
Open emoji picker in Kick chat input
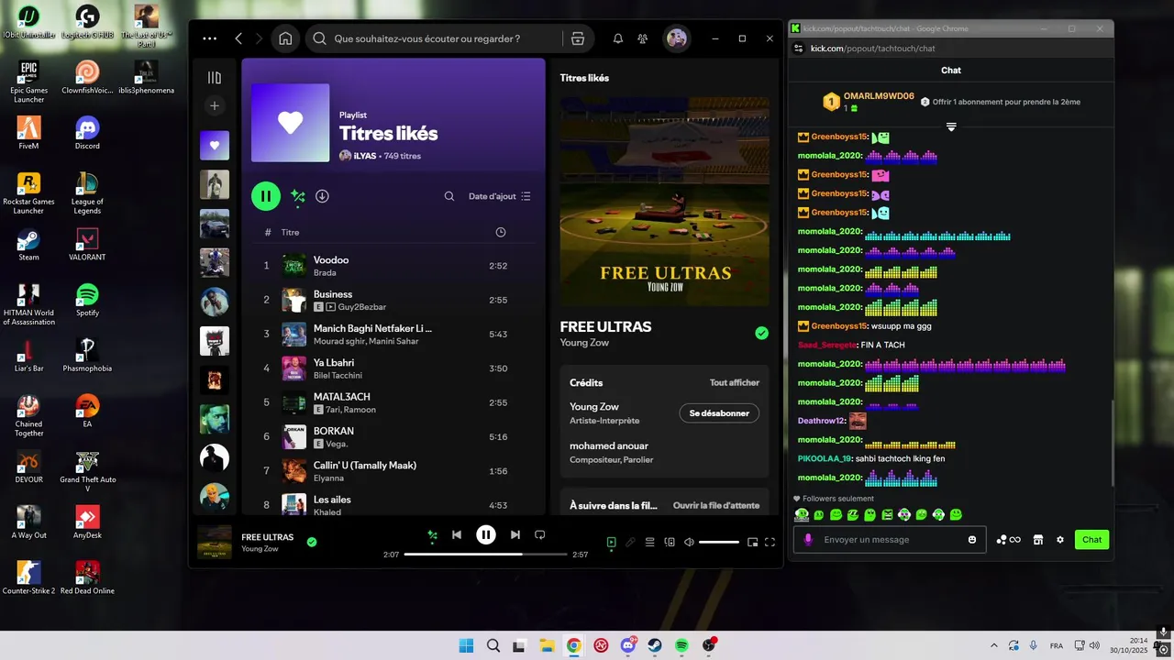972,540
